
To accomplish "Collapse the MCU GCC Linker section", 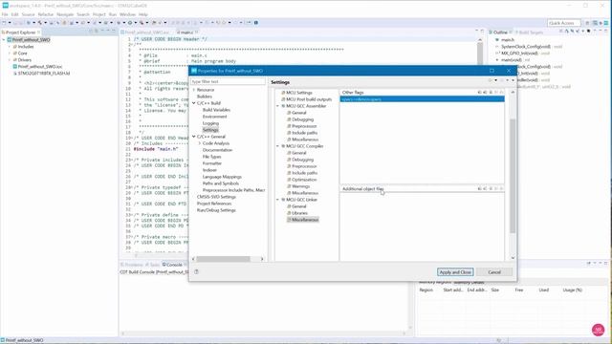I will pos(278,200).
